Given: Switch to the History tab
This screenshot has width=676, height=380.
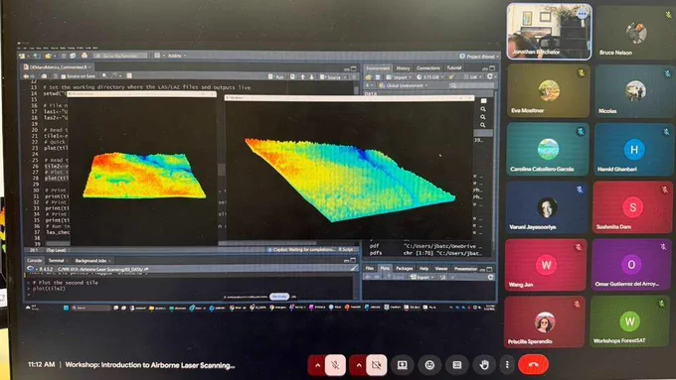Looking at the screenshot, I should click(x=403, y=68).
